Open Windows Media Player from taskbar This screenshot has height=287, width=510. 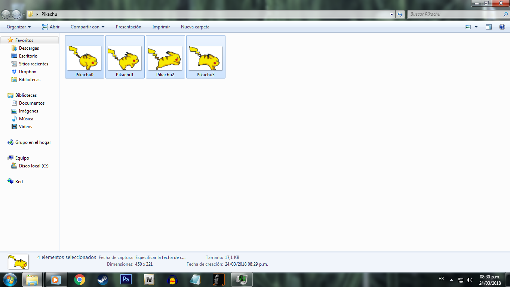coord(56,280)
